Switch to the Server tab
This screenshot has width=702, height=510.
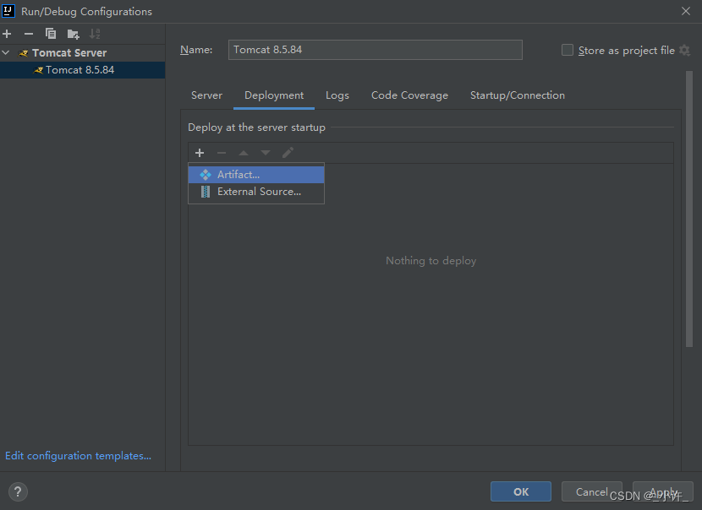[x=206, y=95]
